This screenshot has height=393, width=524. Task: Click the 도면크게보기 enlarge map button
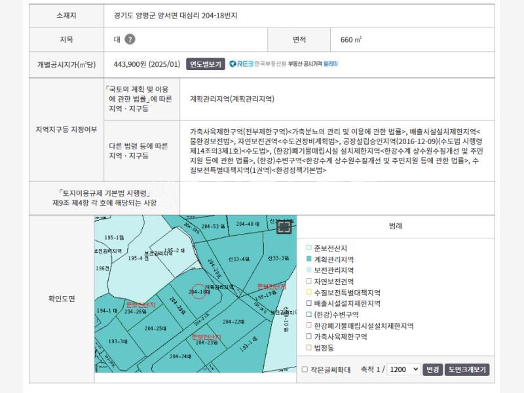pyautogui.click(x=467, y=369)
